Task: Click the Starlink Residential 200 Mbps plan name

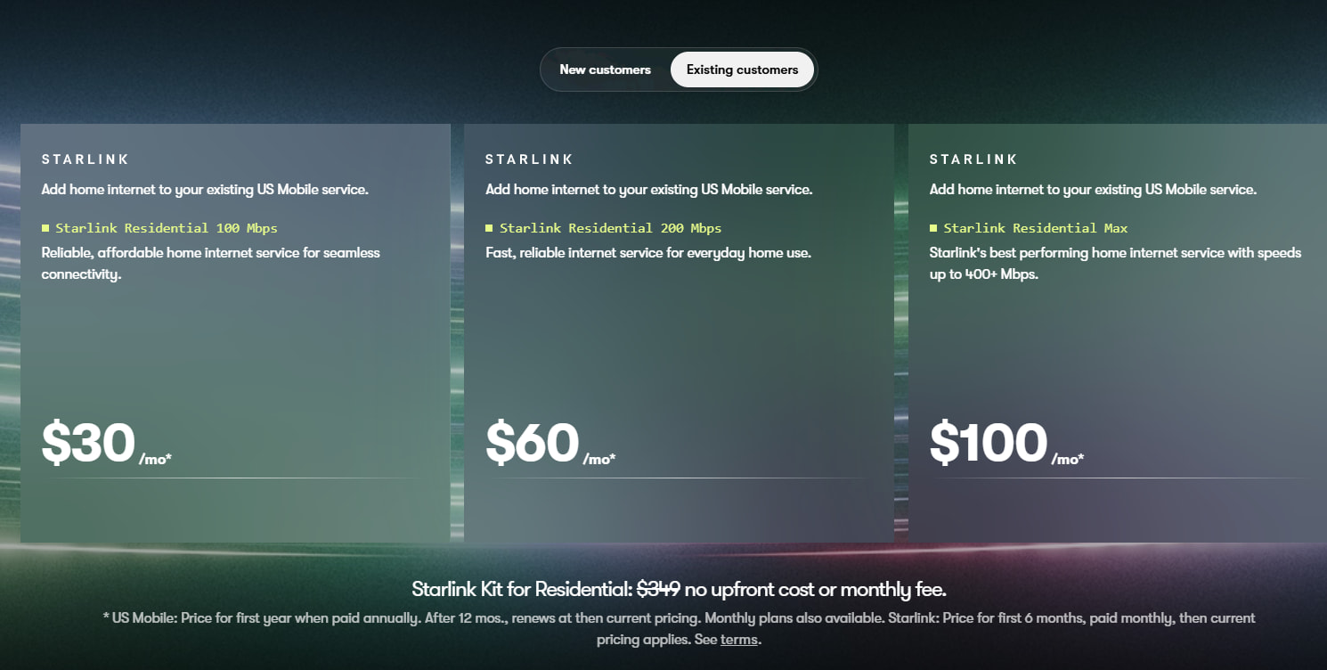Action: tap(611, 228)
